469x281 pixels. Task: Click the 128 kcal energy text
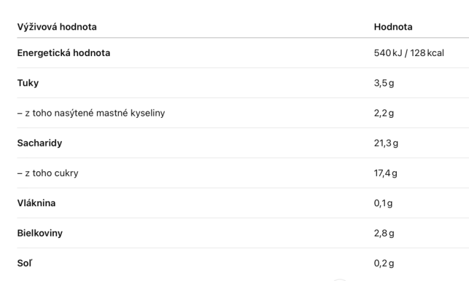[427, 53]
